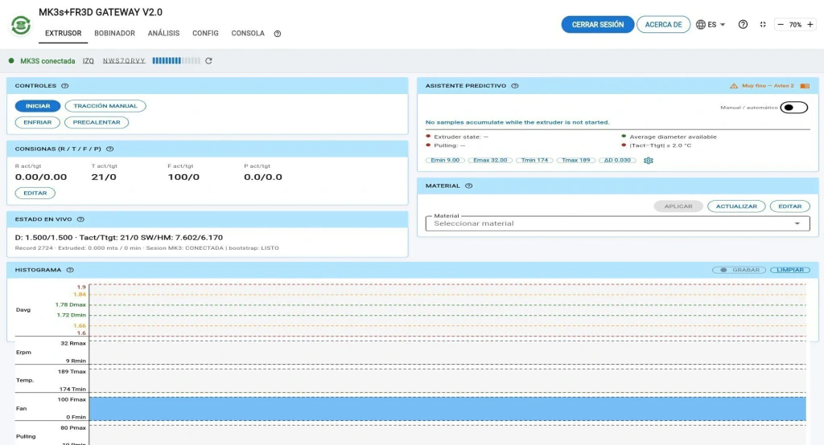
Task: Start extruder with INICIAR button
Action: pyautogui.click(x=38, y=106)
